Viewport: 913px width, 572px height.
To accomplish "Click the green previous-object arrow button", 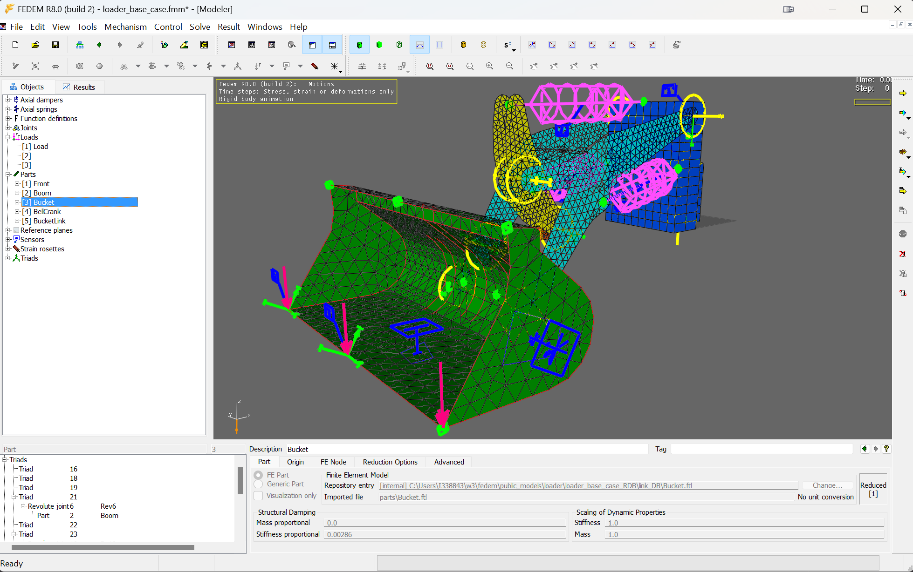I will tap(865, 449).
